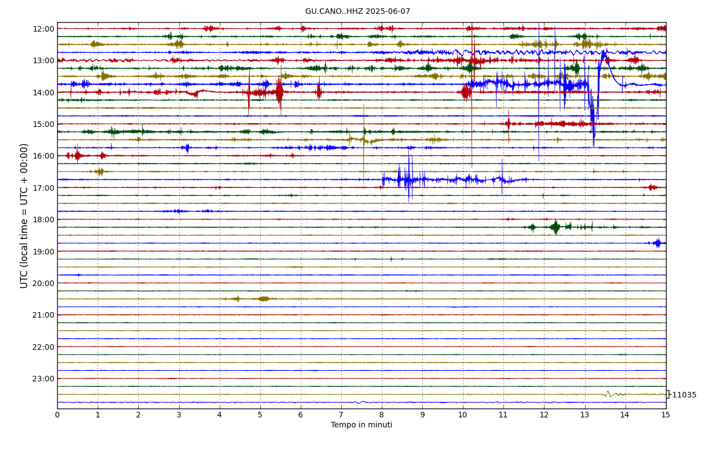Viewport: 716px width, 454px height.
Task: Click the 0 minute x-axis tick
Action: click(x=57, y=415)
